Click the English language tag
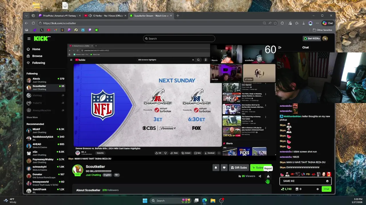Image resolution: width=366 pixels, height=205 pixels. [107, 175]
